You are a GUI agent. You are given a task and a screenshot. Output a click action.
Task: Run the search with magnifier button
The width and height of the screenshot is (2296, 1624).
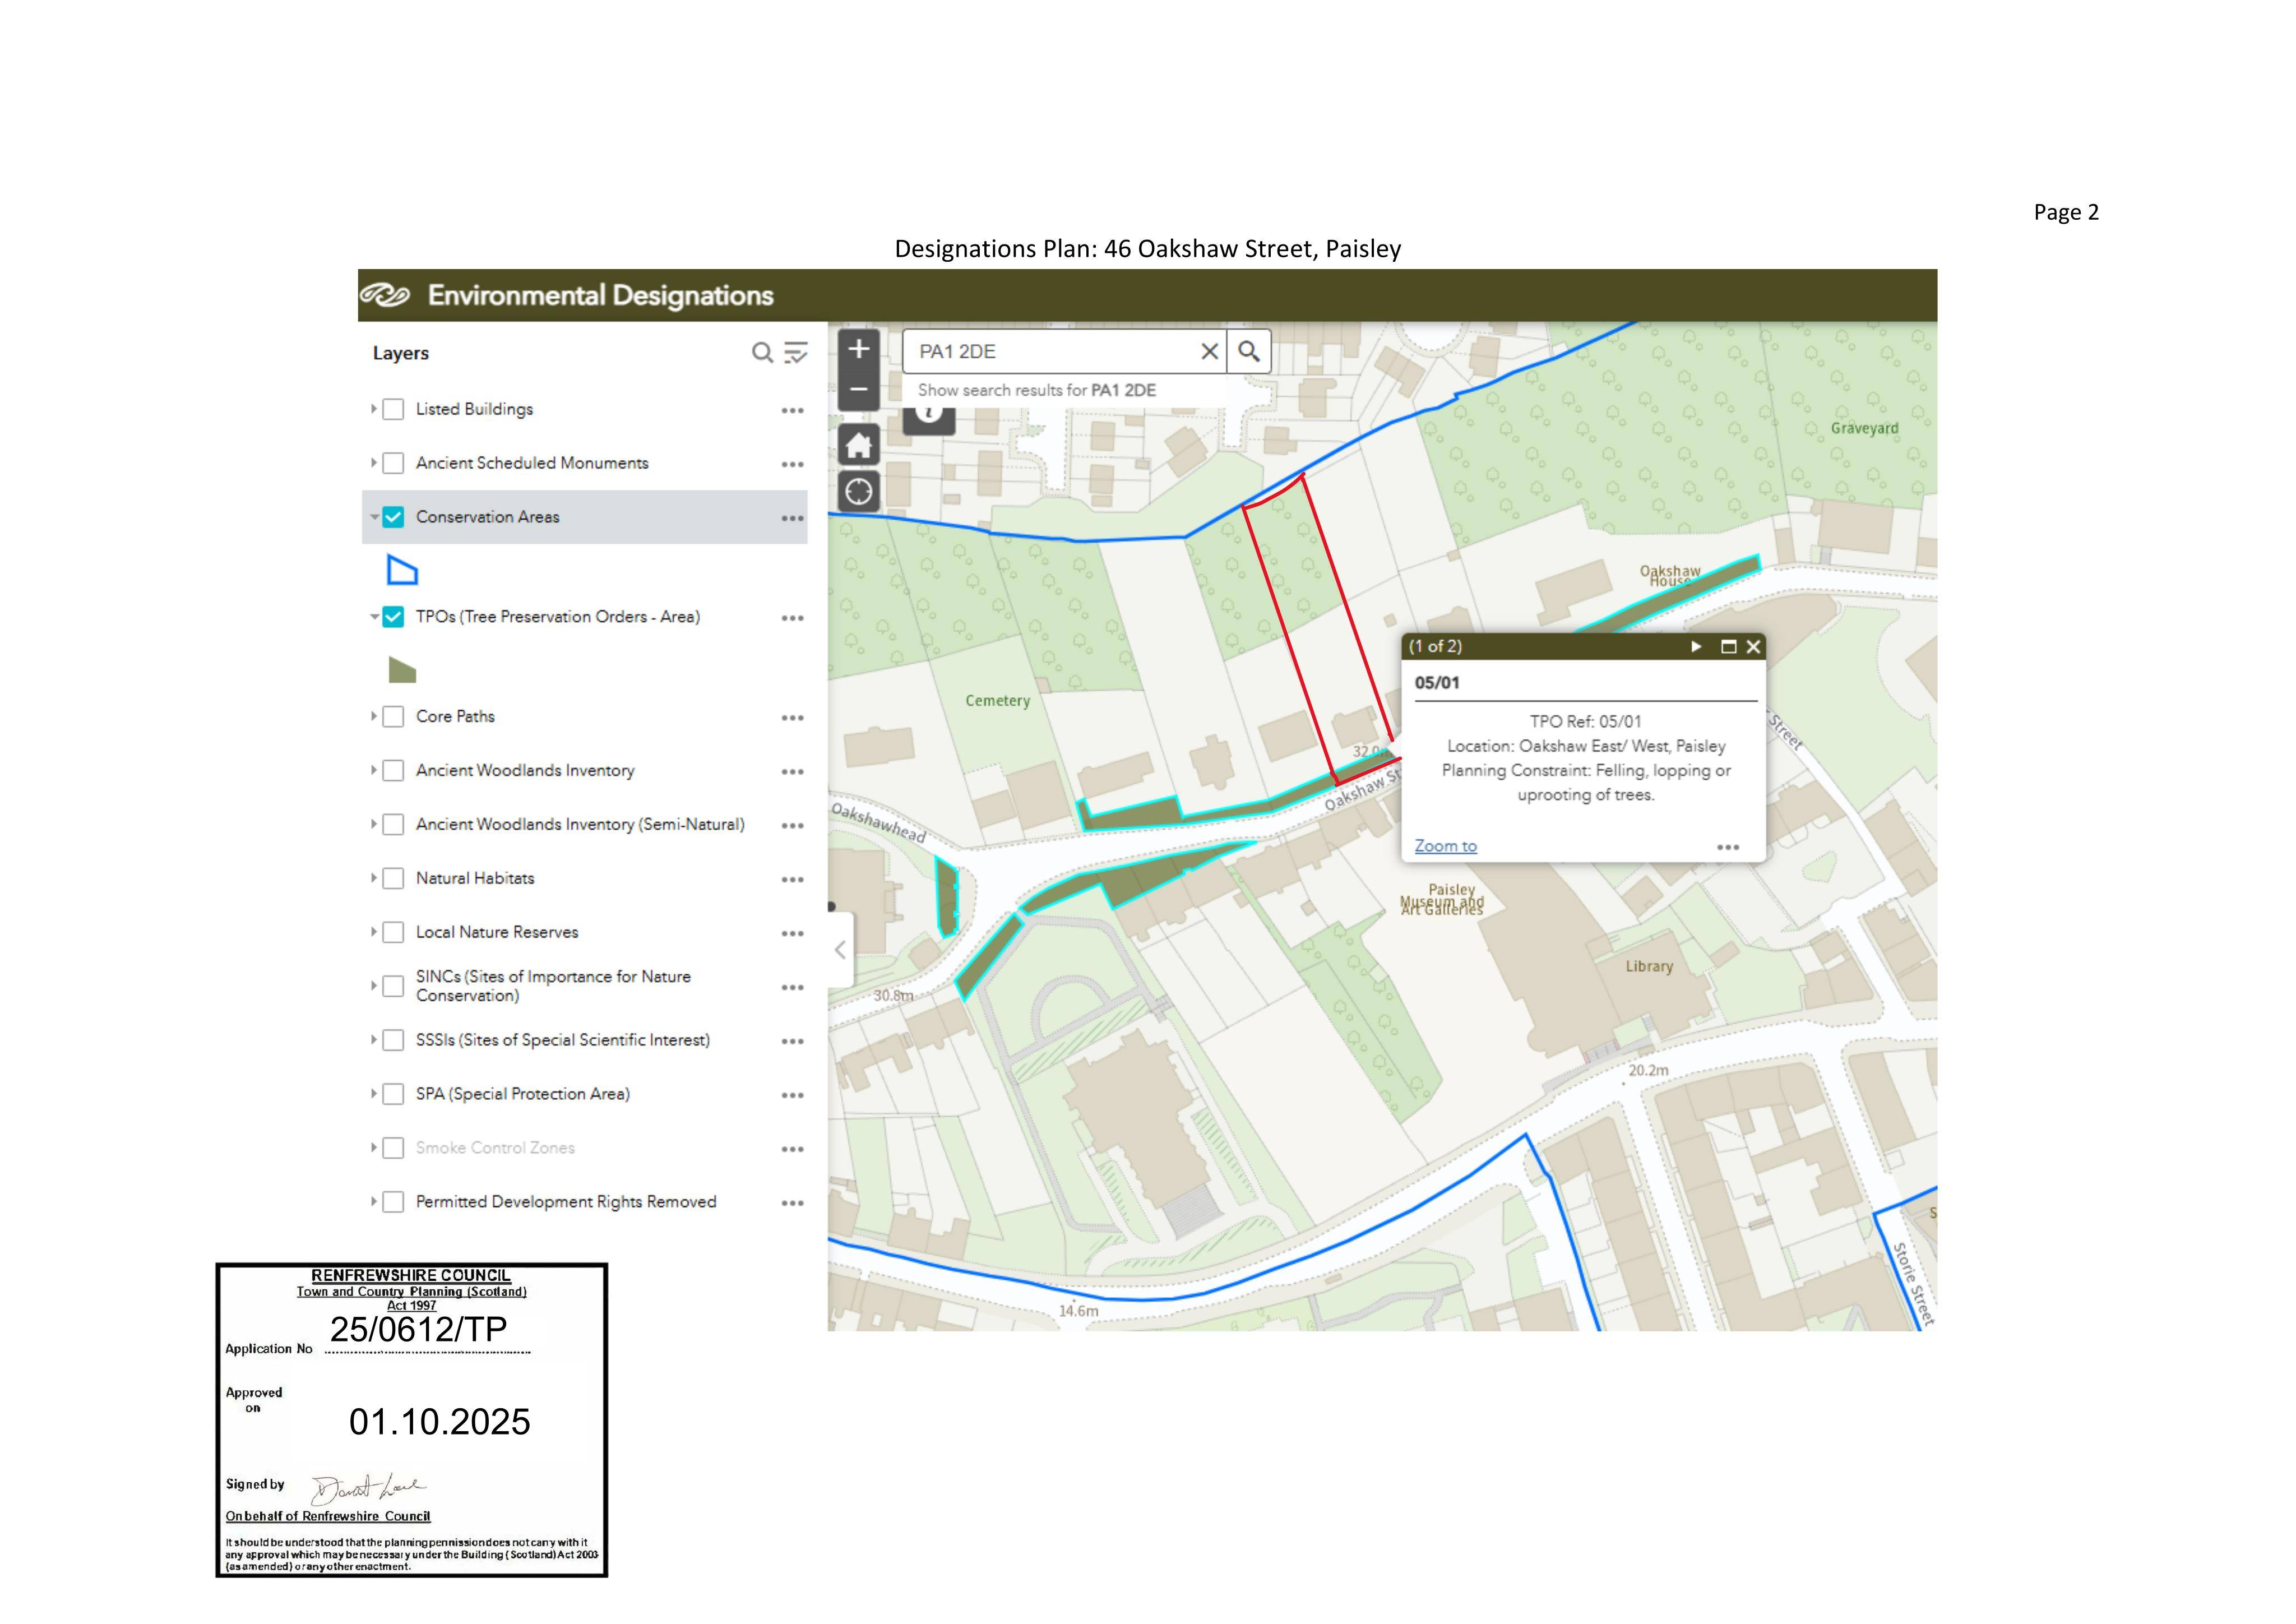1249,352
